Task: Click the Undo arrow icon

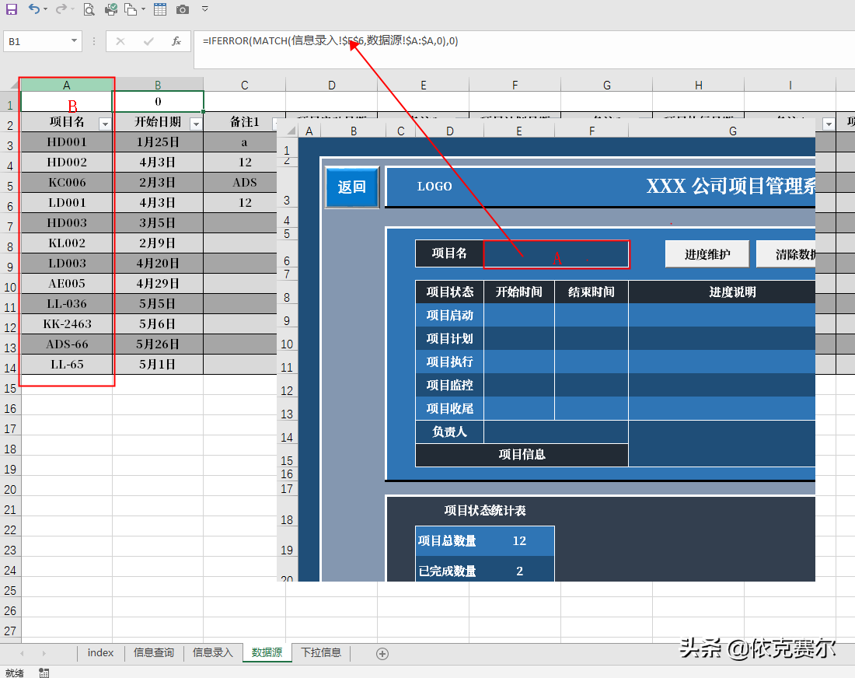Action: [x=33, y=9]
